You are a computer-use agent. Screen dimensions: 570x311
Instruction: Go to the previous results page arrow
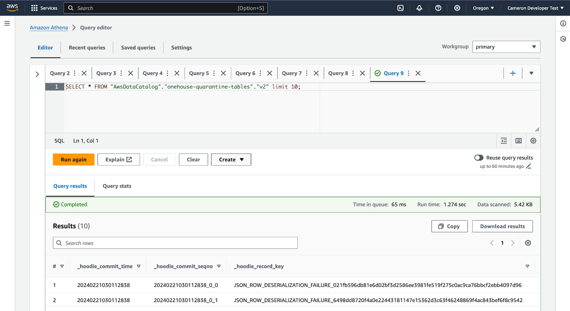tap(492, 243)
